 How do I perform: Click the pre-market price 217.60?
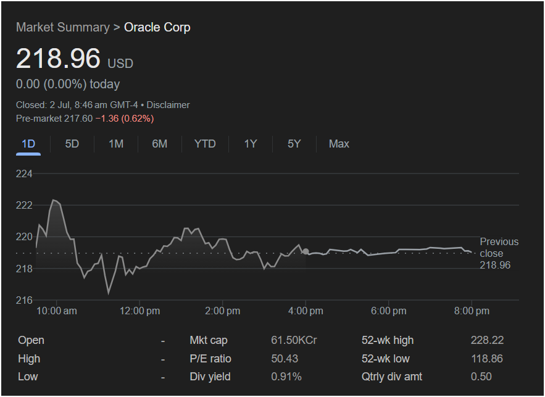[x=78, y=119]
